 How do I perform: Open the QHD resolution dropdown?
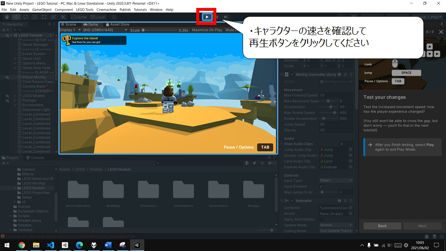105,30
